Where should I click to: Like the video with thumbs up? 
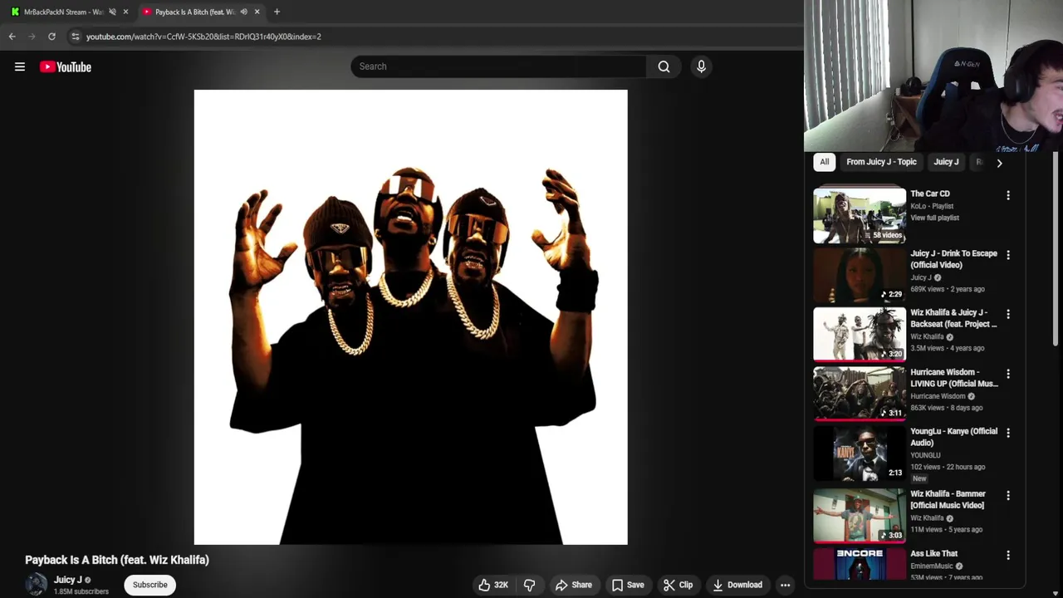tap(493, 585)
